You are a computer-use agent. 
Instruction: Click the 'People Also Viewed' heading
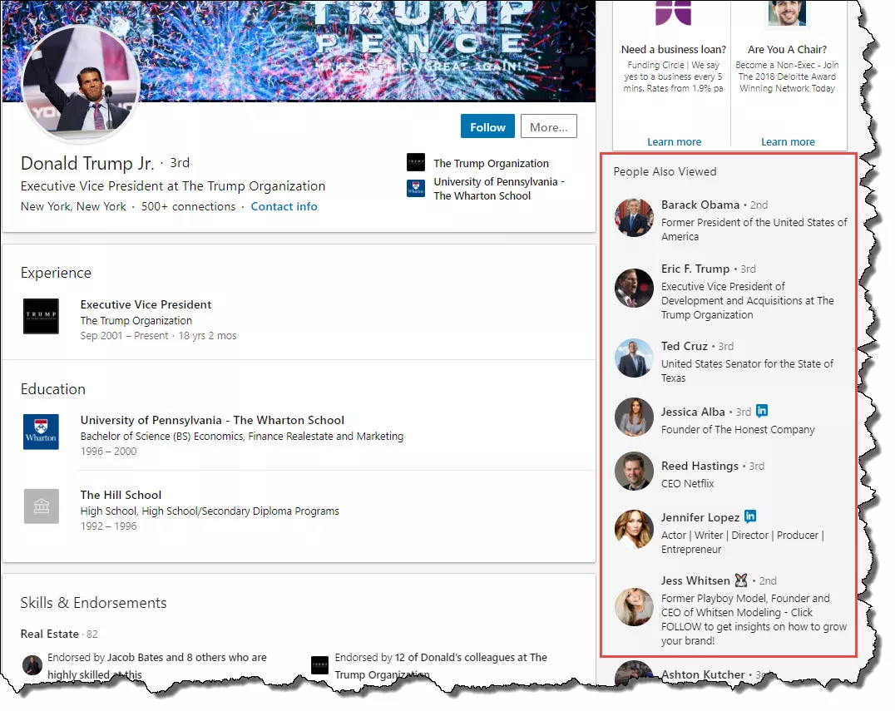tap(665, 171)
